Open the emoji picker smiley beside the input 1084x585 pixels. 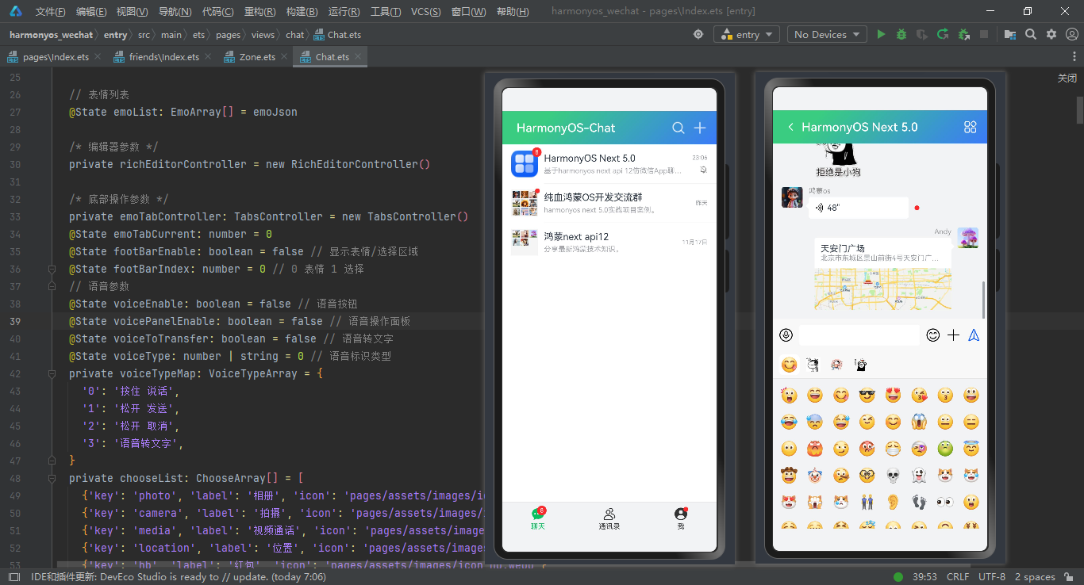pos(932,335)
